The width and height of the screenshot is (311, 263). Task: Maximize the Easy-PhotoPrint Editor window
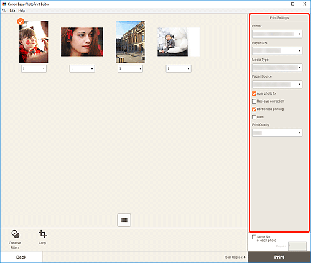[x=292, y=4]
